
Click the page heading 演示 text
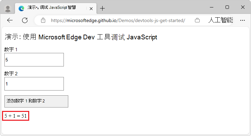point(81,37)
